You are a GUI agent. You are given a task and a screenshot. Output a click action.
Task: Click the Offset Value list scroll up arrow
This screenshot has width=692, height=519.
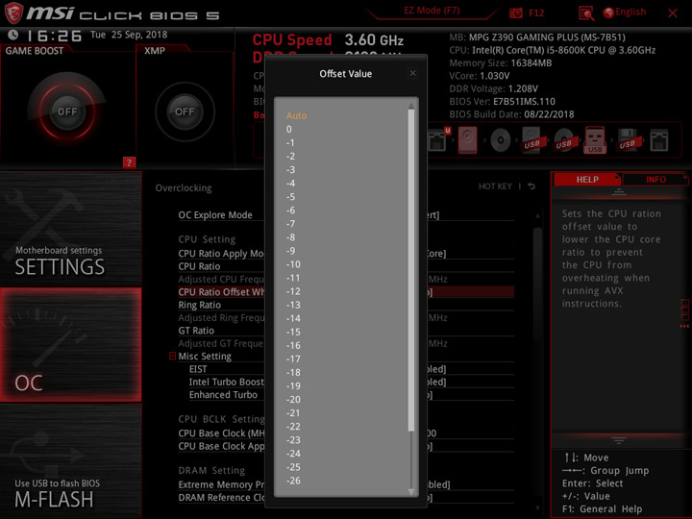[411, 106]
